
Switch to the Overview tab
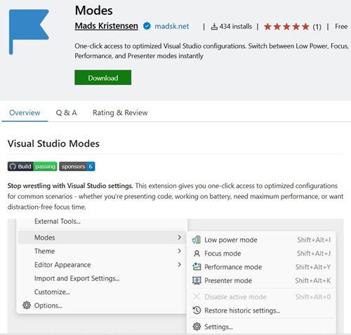25,113
